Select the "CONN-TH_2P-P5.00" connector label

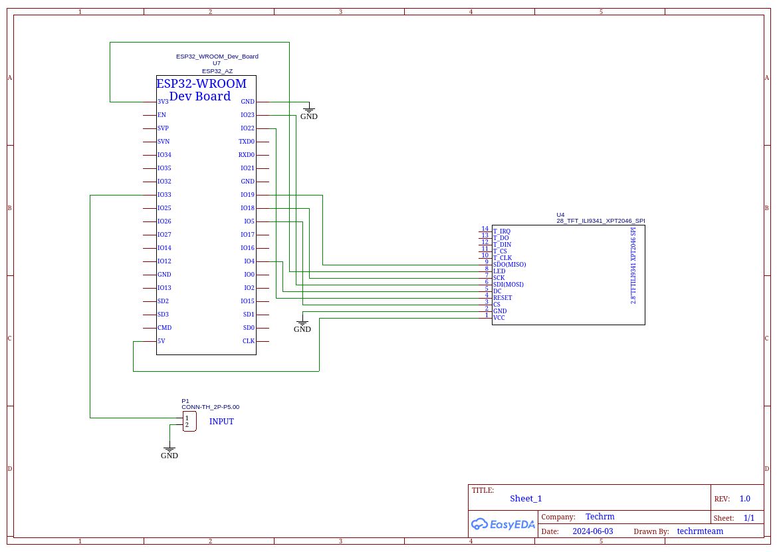[210, 407]
